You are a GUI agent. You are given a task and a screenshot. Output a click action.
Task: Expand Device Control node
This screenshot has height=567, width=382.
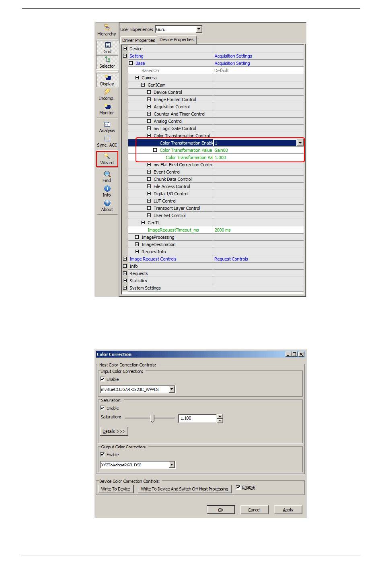coord(149,92)
